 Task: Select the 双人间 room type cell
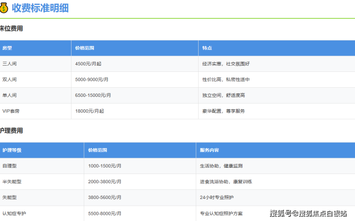point(10,80)
